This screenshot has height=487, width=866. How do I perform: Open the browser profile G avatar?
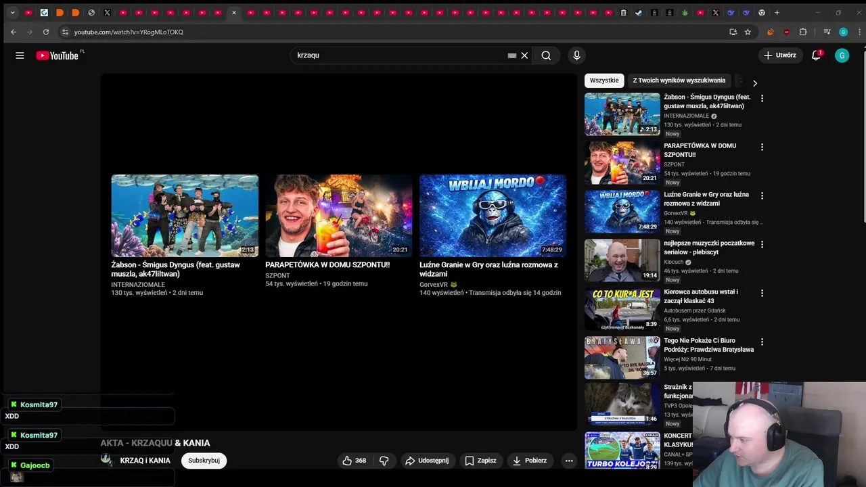pos(843,32)
